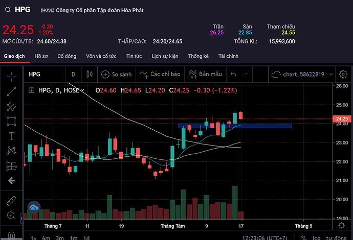Image resolution: width=353 pixels, height=240 pixels.
Task: Click the total volume value 15,993,600
Action: (282, 41)
